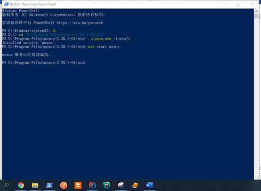Click the vertical scrollbar thumb
The height and width of the screenshot is (191, 261).
(x=256, y=16)
